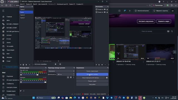Decrease transition duration with down stepper arrow
This screenshot has height=100, width=178.
tap(74, 75)
